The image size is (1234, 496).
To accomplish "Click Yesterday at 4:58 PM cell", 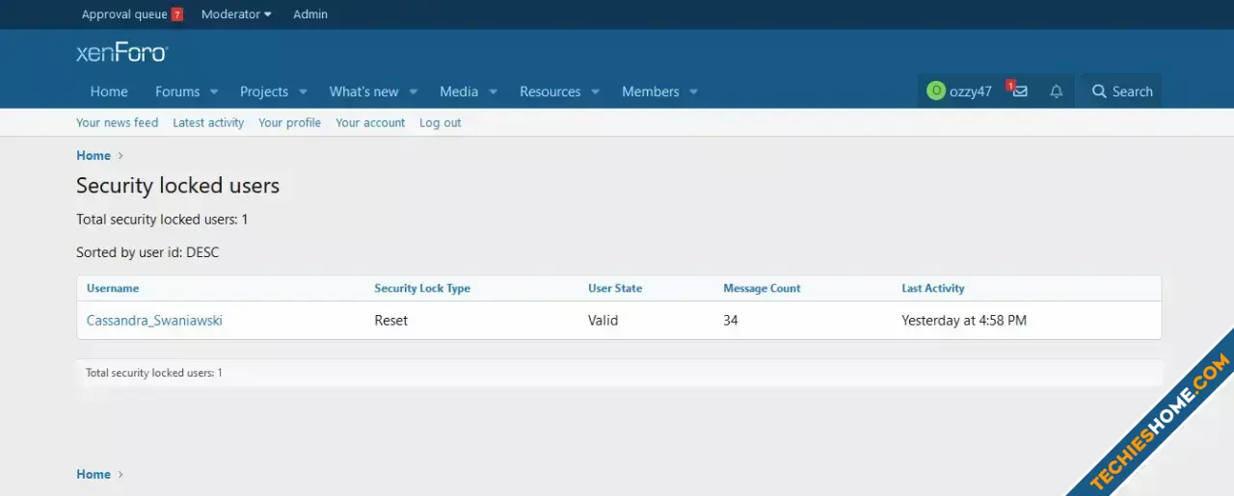I will coord(964,320).
